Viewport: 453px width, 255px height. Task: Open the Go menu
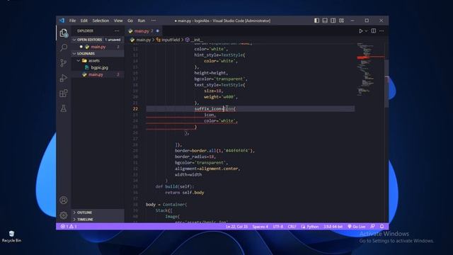point(130,21)
